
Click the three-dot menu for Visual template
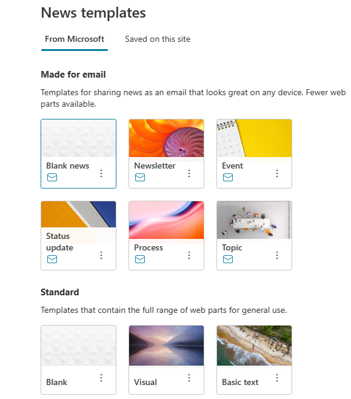(x=189, y=378)
